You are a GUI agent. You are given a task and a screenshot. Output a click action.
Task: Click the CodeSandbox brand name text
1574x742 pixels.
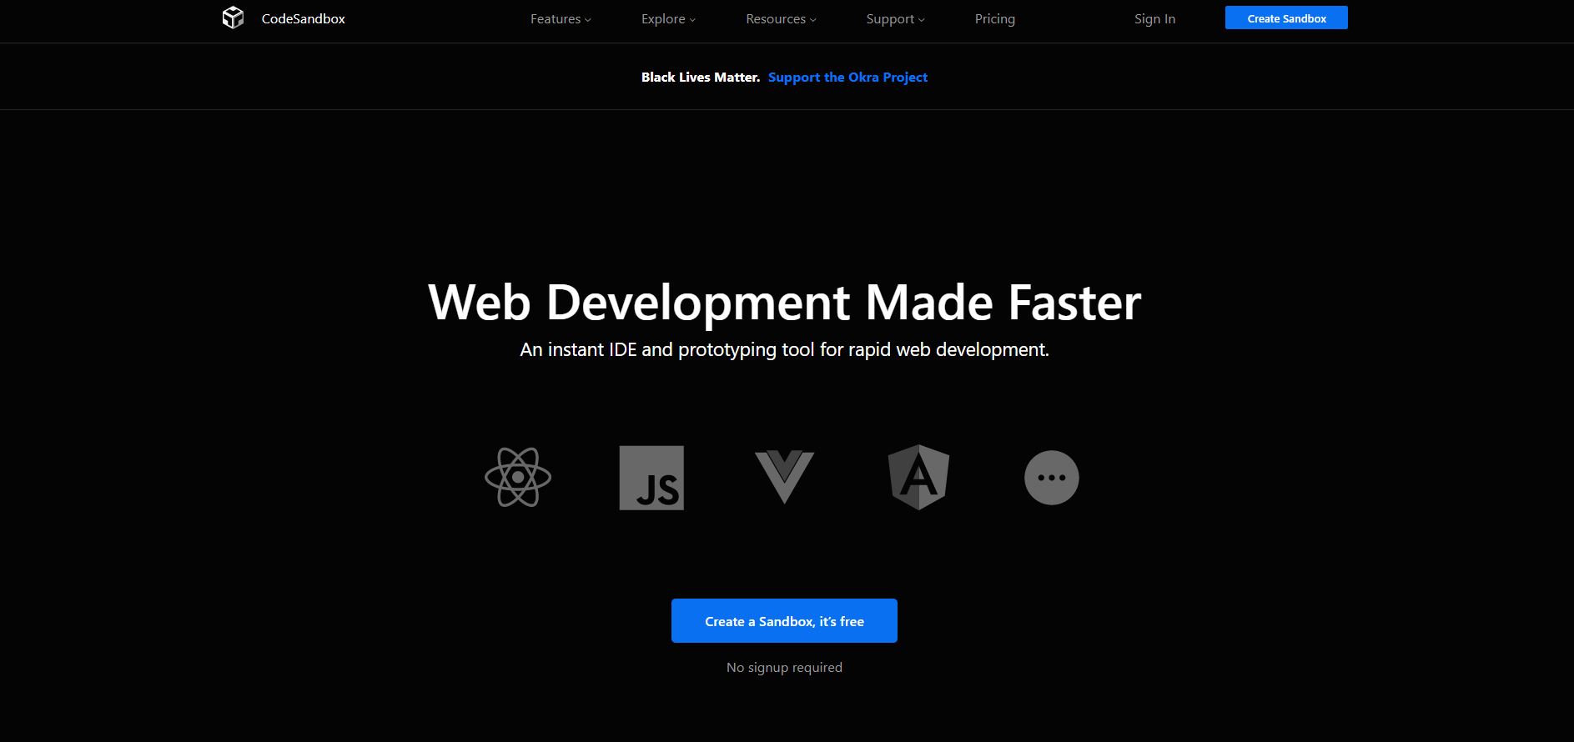click(x=303, y=18)
